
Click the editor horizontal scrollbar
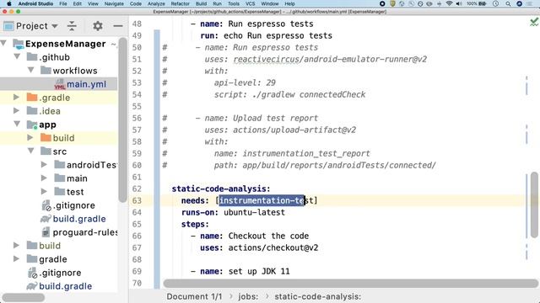point(351,284)
